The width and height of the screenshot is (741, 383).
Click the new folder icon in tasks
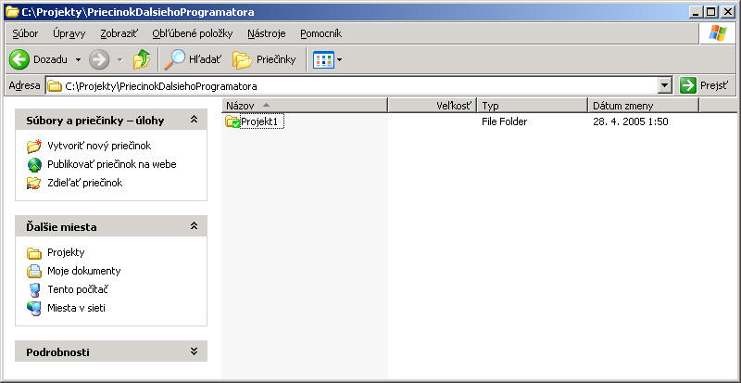click(34, 146)
